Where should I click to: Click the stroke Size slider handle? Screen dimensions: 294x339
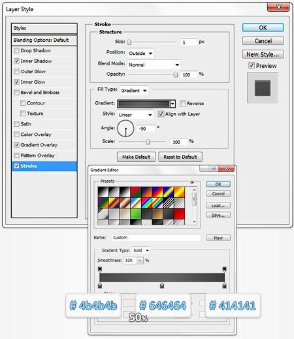(129, 42)
